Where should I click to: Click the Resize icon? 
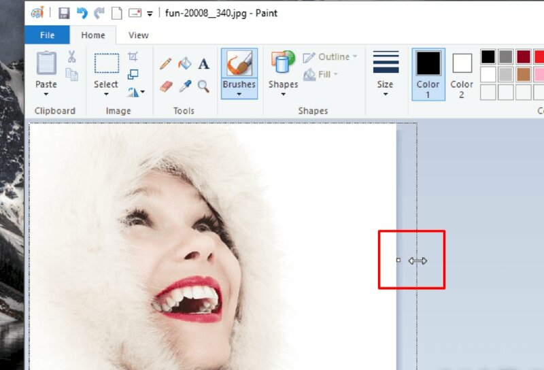pos(133,74)
